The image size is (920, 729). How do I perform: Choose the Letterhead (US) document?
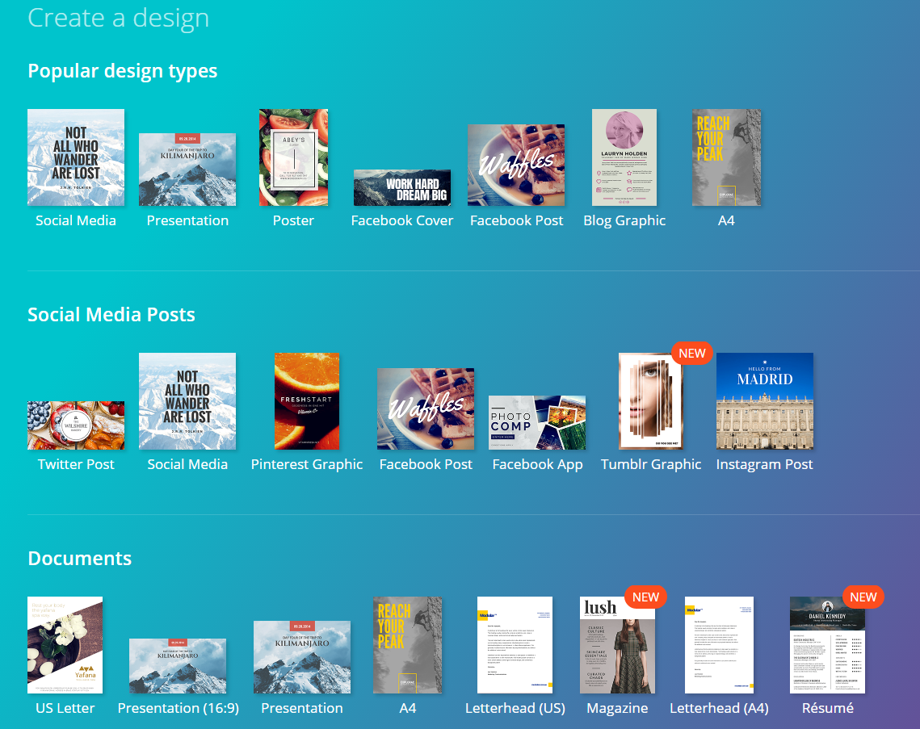(515, 644)
